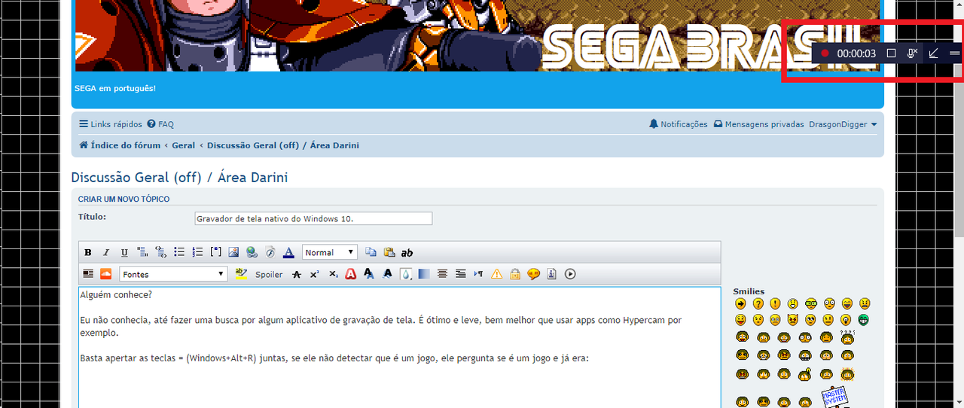964x408 pixels.
Task: Insert the green glasses smiley
Action: [x=811, y=303]
